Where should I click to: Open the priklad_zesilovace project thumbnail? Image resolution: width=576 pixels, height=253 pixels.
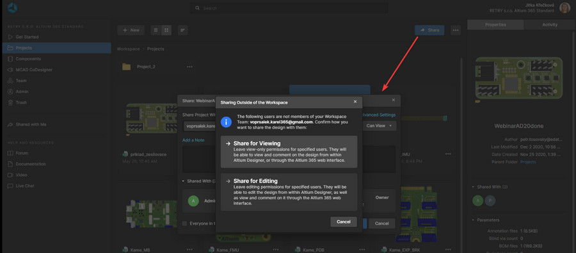pyautogui.click(x=152, y=119)
